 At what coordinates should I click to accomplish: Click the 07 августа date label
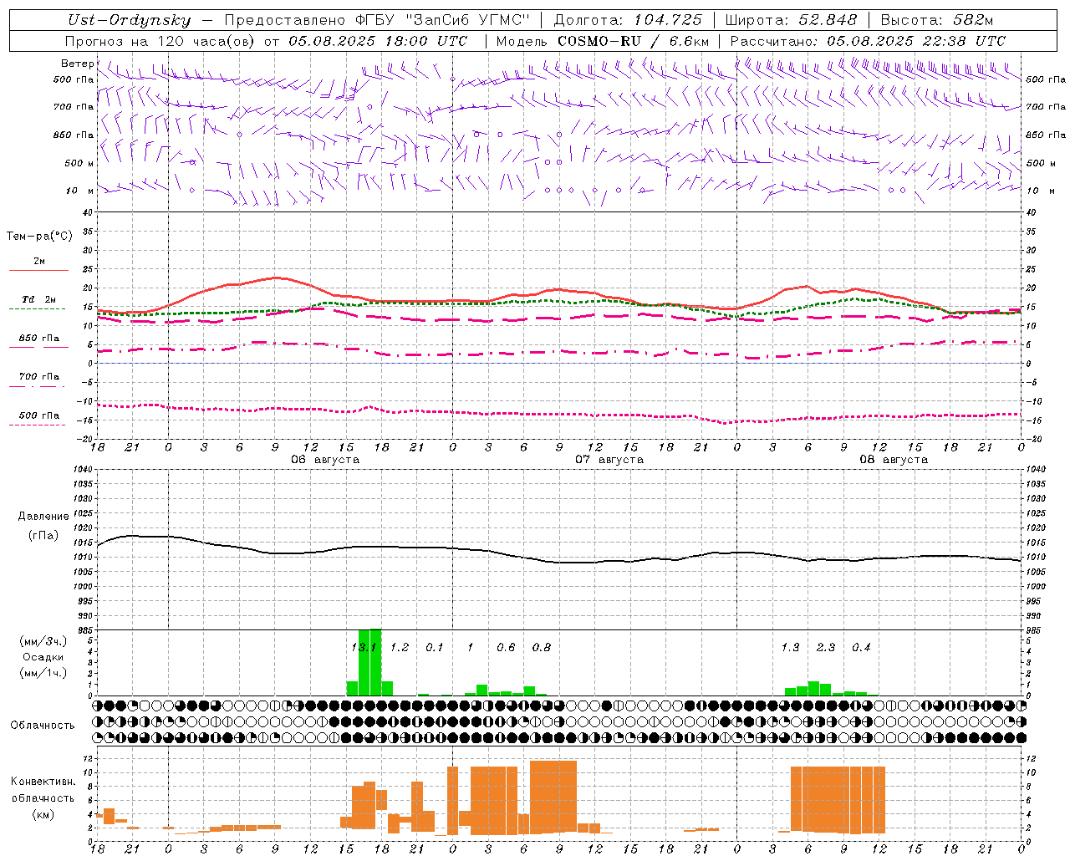pos(609,460)
